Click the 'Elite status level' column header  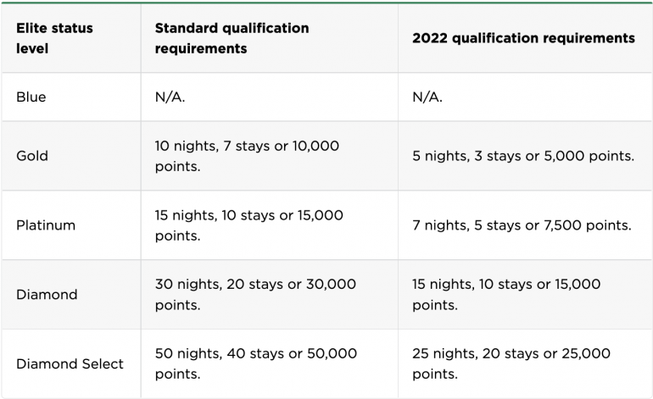coord(54,38)
